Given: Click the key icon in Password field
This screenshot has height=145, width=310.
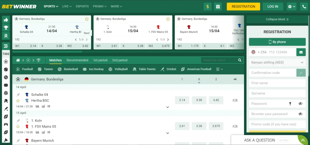Looking at the screenshot, I should pos(290,104).
